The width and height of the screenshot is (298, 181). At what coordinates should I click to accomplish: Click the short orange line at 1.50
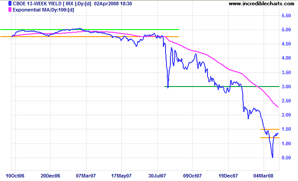tap(270, 129)
